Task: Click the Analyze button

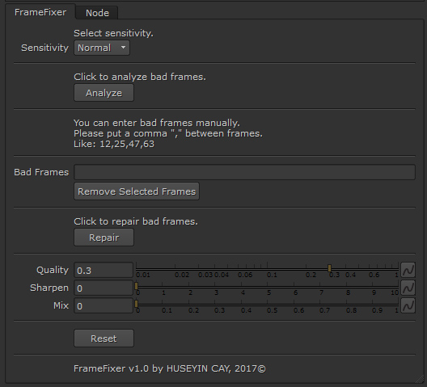Action: 104,93
